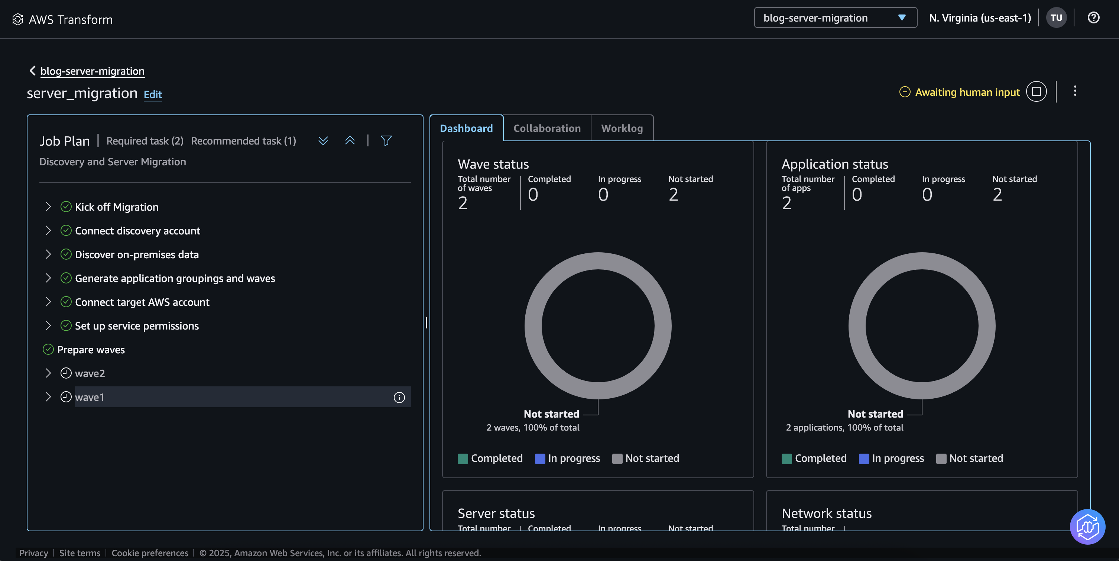
Task: Click Edit next to server_migration
Action: tap(152, 94)
